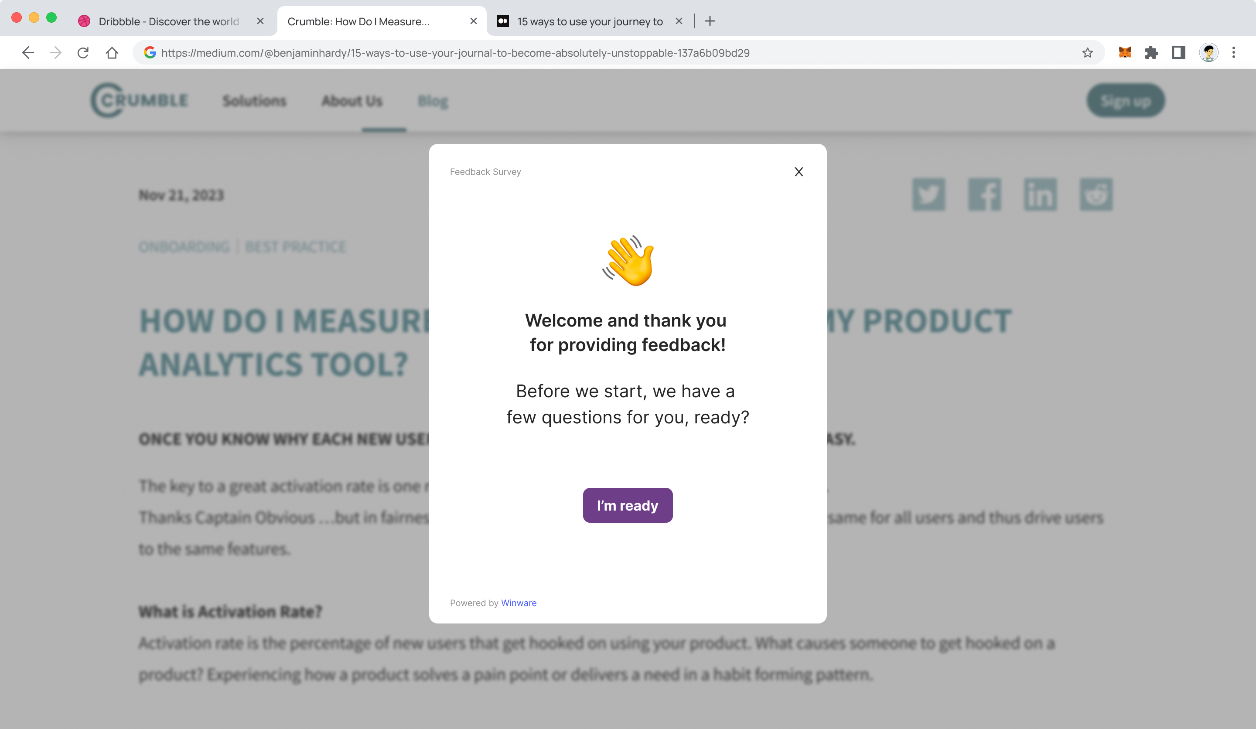Screen dimensions: 1256x729
Task: Open the user profile avatar
Action: 1208,53
